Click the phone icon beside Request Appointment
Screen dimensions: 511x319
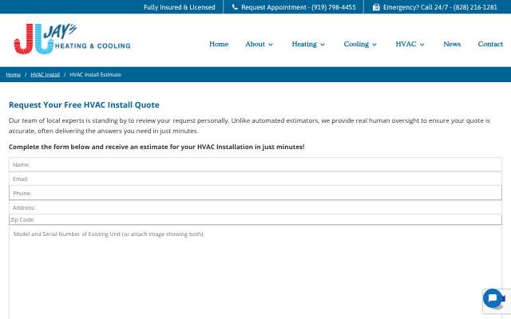click(235, 7)
